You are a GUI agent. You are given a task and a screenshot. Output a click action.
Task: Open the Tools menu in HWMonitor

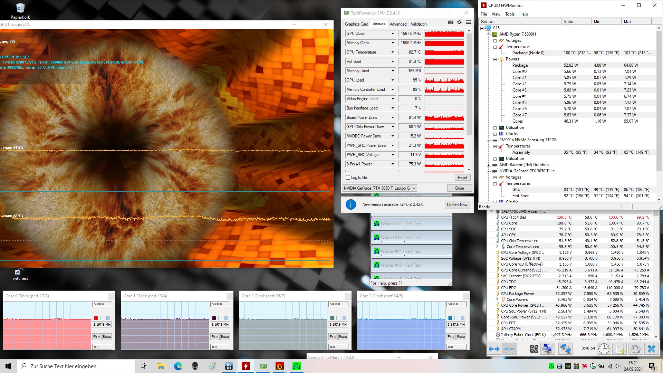[x=510, y=14]
